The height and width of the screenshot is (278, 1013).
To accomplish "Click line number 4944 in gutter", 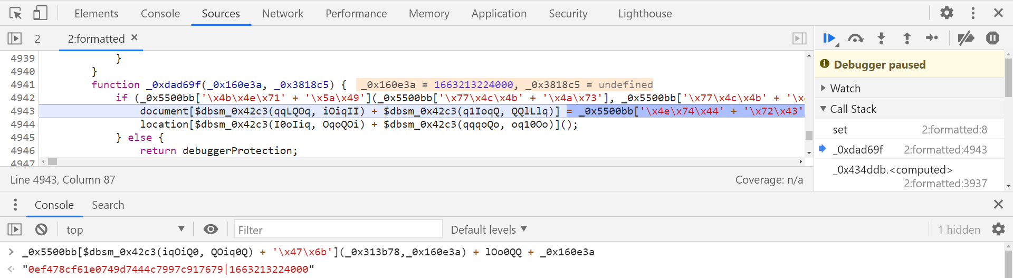I will point(23,124).
